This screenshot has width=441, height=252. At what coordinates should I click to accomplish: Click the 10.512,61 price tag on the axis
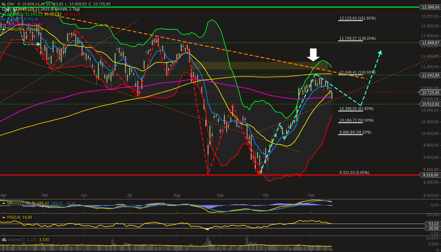tap(430, 104)
